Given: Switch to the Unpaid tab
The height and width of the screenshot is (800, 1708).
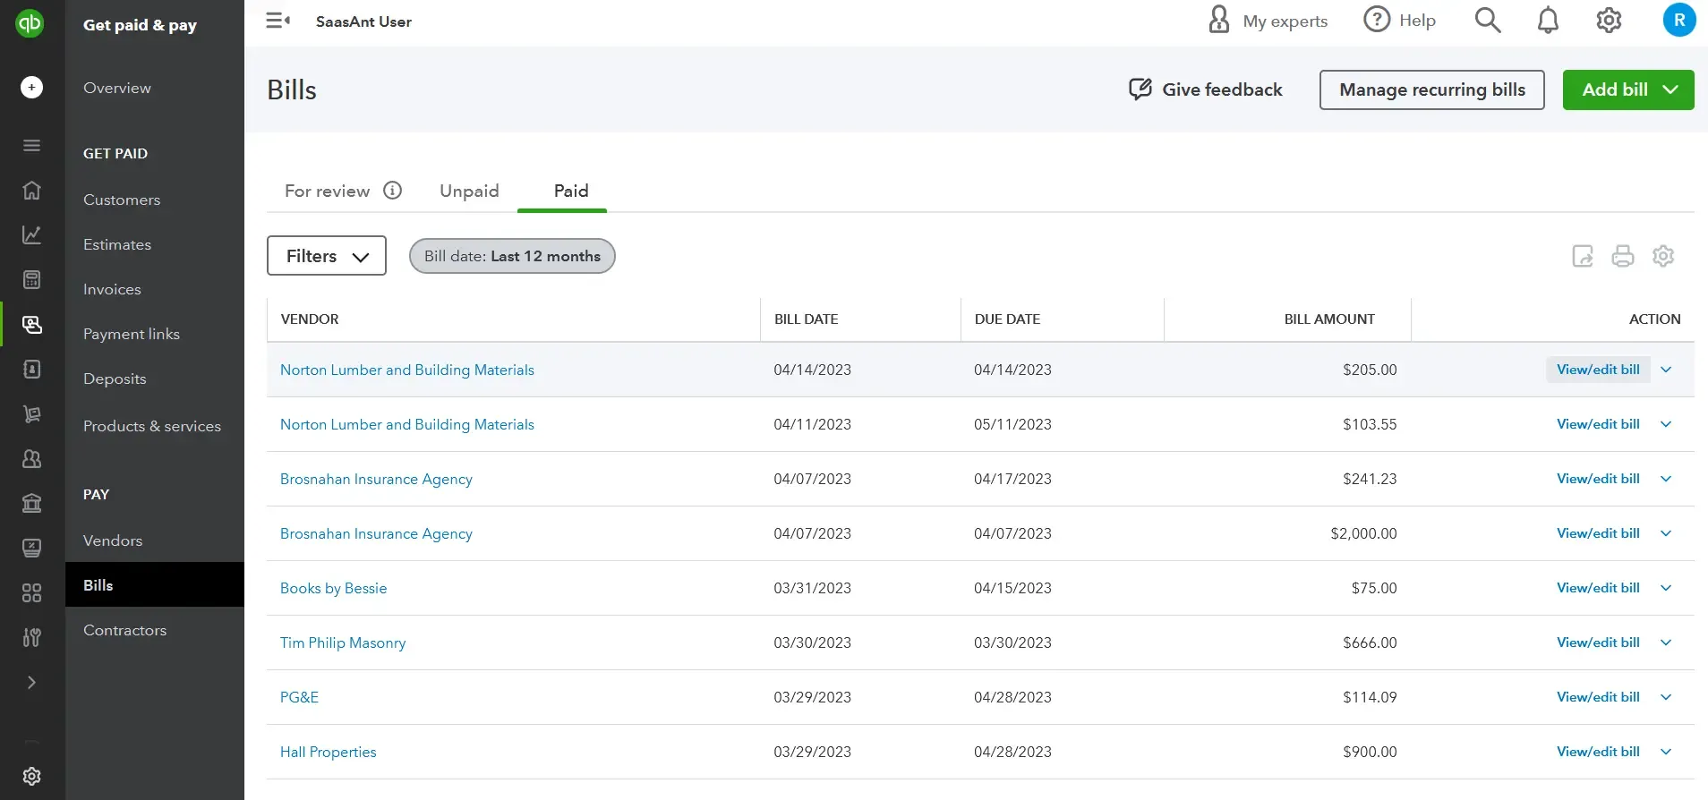Looking at the screenshot, I should 469,191.
